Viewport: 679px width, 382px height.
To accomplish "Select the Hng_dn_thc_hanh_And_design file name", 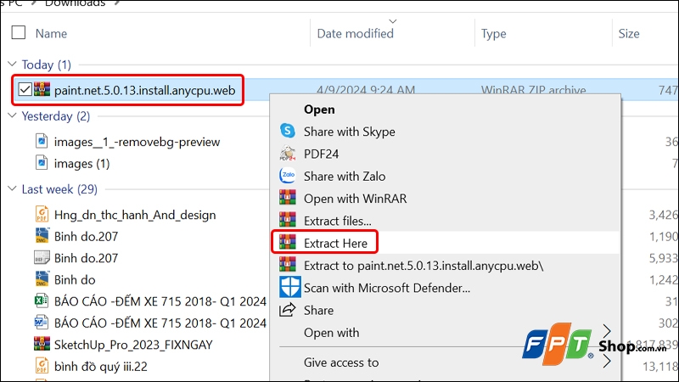I will tap(135, 215).
